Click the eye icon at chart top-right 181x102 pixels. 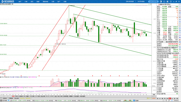click(x=149, y=4)
